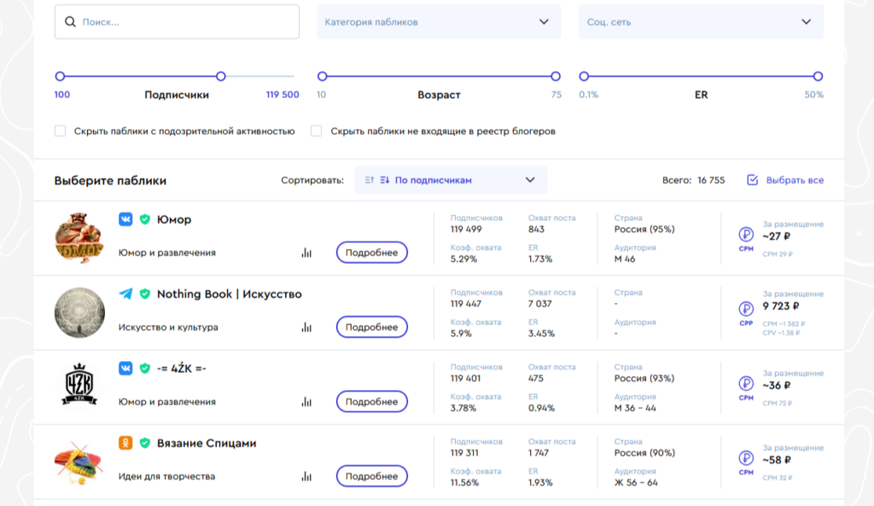Open the Nothing Book | Искусство title
The height and width of the screenshot is (506, 874).
[x=229, y=294]
